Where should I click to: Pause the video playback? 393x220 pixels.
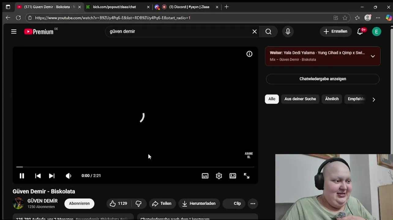[22, 176]
